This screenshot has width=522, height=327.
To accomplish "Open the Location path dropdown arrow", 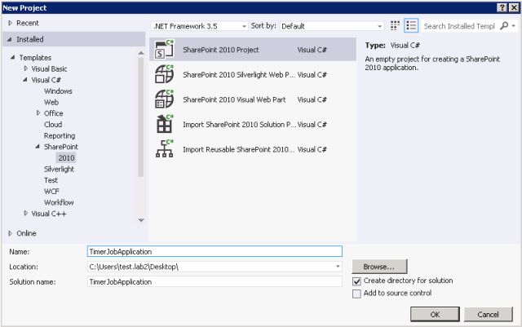I will [x=338, y=267].
